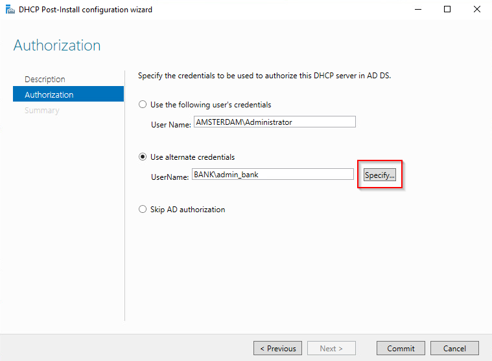This screenshot has height=361, width=492.
Task: Choose the 'Skip AD authorization' radio option
Action: click(143, 209)
